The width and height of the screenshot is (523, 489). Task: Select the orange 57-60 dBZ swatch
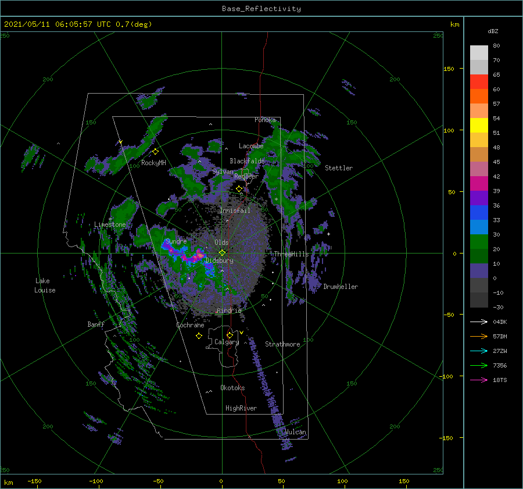pos(479,97)
